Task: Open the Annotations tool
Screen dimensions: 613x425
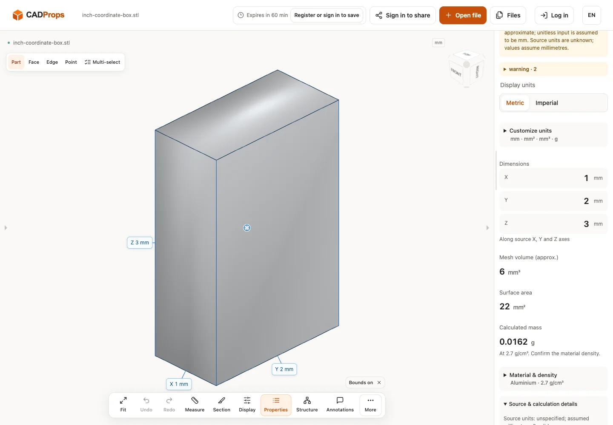Action: pos(340,405)
